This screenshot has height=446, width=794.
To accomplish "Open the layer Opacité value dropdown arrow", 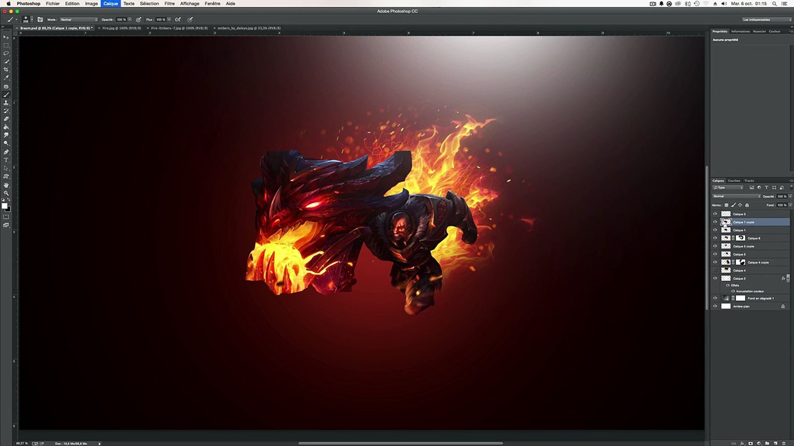I will coord(790,196).
